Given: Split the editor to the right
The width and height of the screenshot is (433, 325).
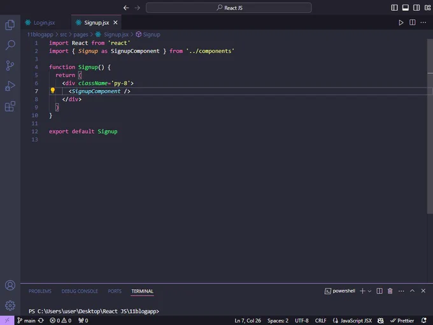Looking at the screenshot, I should [x=412, y=22].
